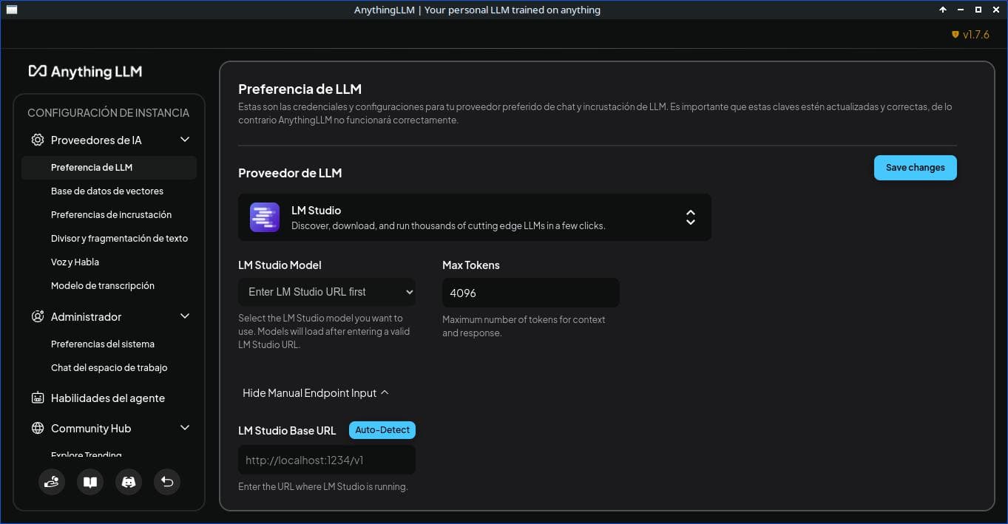Screen dimensions: 1008x524
Task: Click the LM Studio Base URL field
Action: (327, 460)
